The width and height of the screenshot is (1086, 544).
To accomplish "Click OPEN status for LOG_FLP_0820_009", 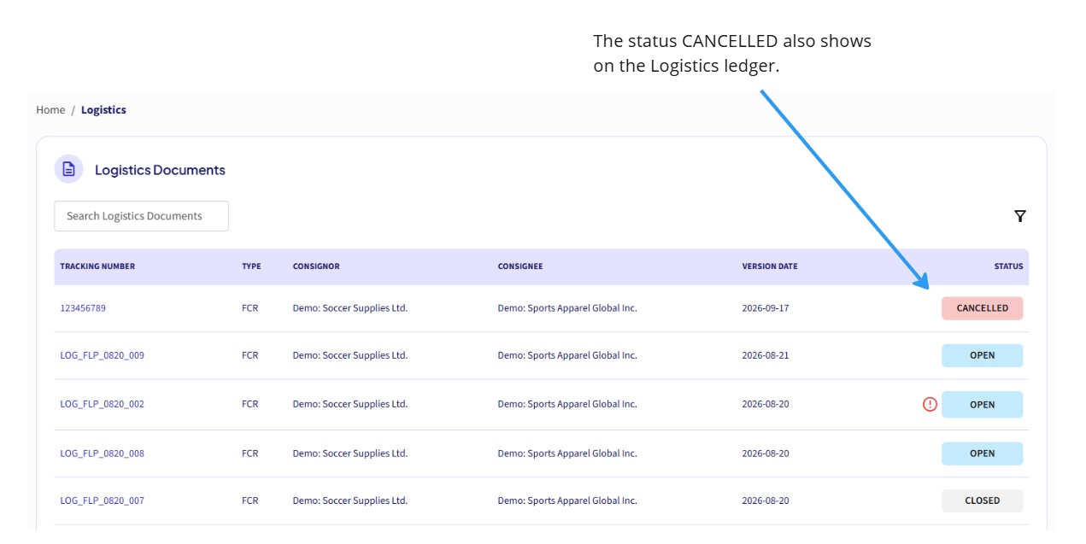I will pyautogui.click(x=982, y=355).
